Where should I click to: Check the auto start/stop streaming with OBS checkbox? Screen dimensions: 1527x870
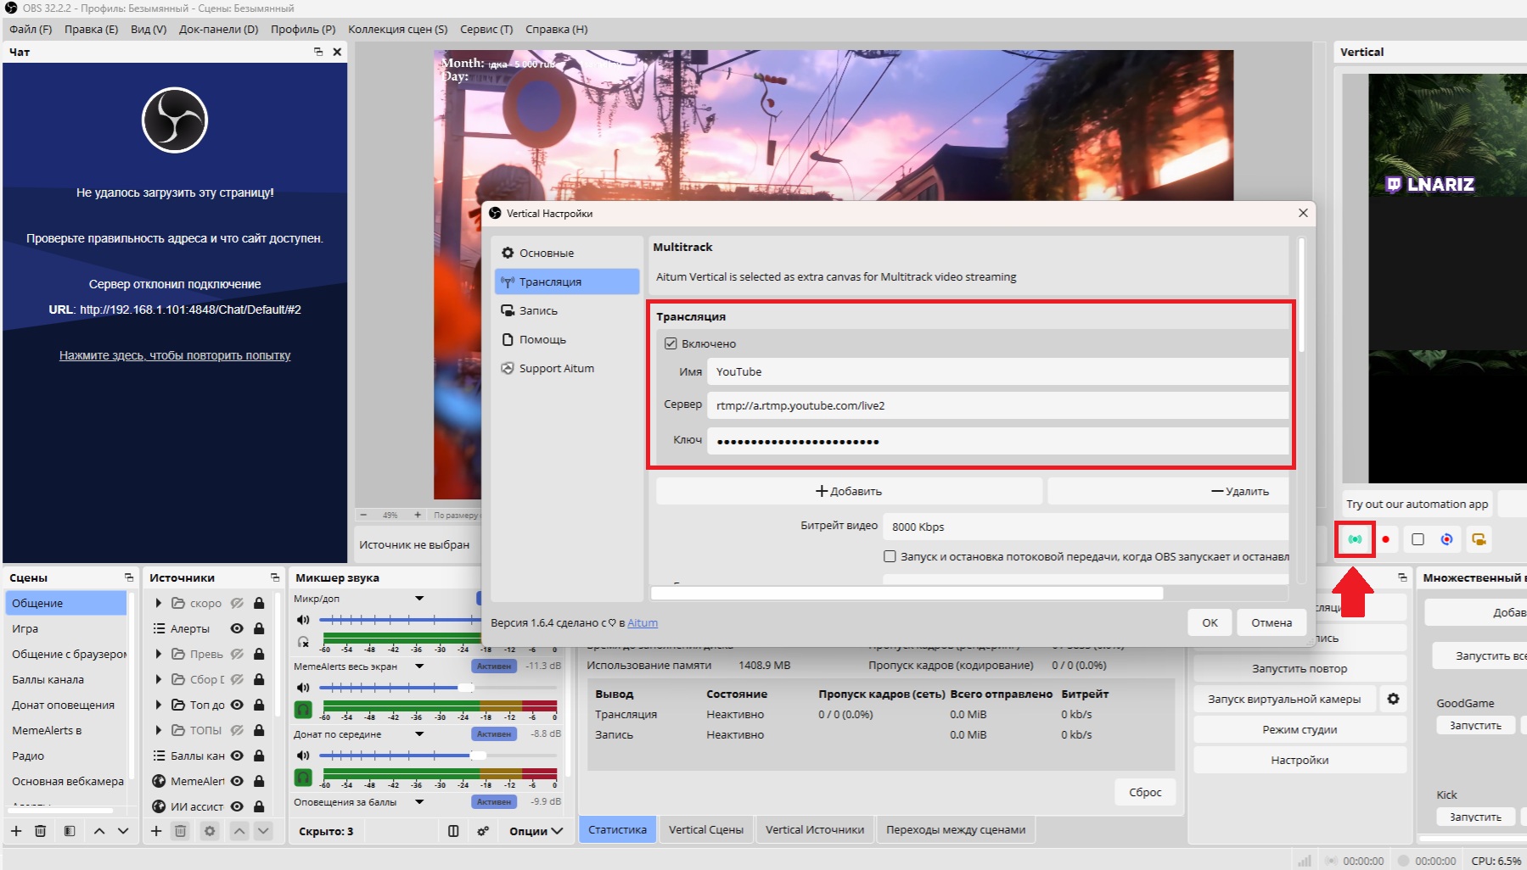890,556
